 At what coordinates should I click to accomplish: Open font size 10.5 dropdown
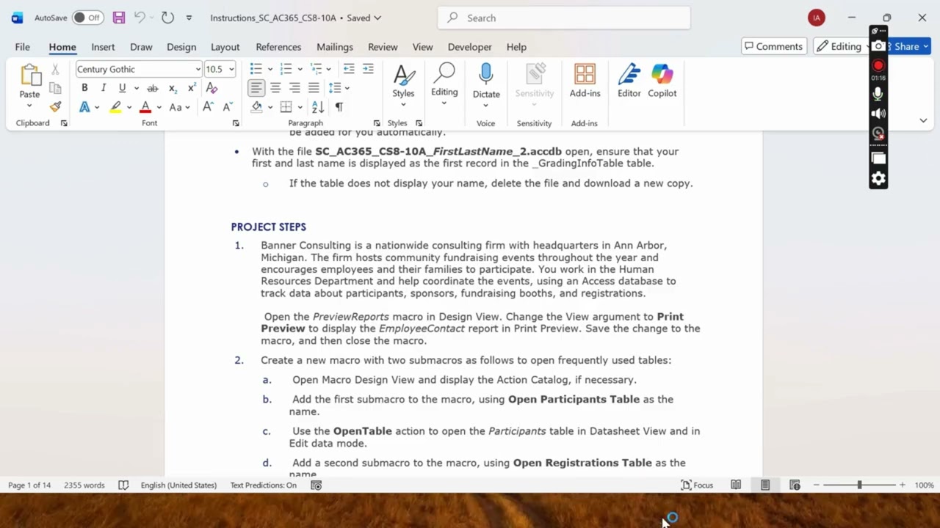[x=231, y=70]
